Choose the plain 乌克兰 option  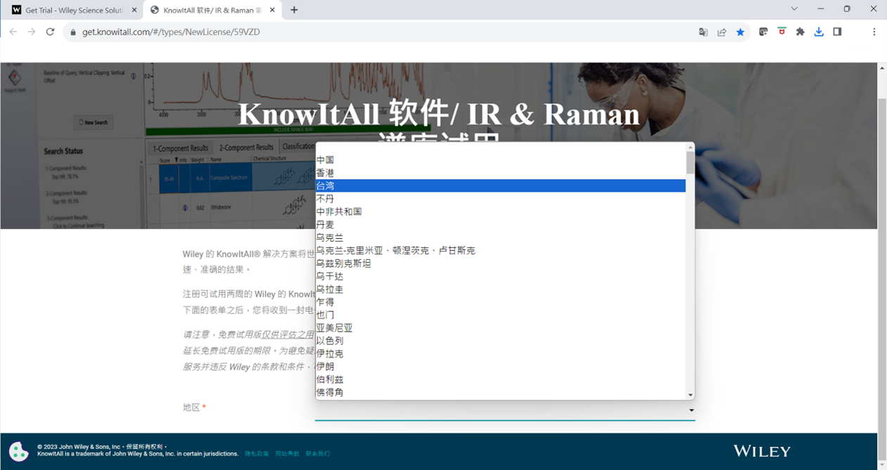coord(501,237)
